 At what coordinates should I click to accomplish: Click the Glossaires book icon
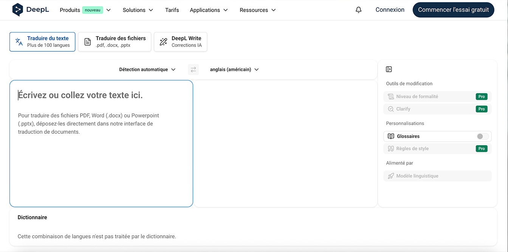391,136
